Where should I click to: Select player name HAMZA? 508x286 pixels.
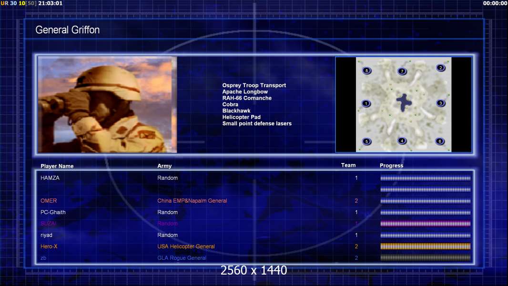50,178
